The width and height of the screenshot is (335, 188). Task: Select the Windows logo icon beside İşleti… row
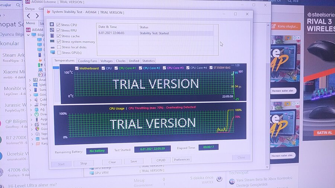(35, 85)
